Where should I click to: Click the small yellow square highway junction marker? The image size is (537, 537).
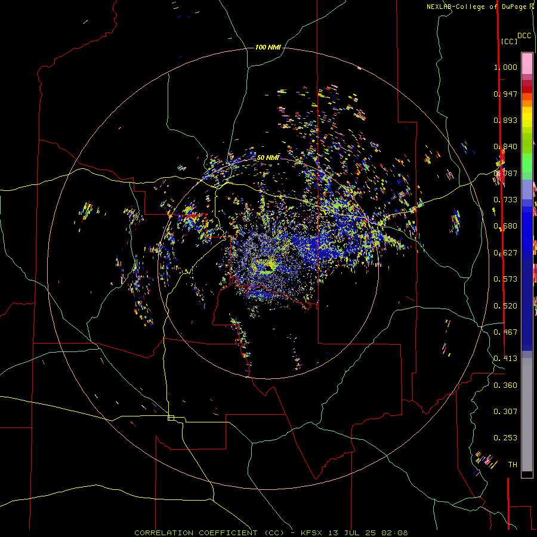click(x=171, y=418)
